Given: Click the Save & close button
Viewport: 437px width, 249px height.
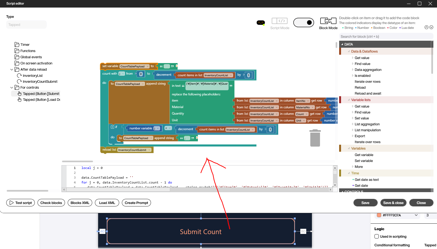Looking at the screenshot, I should 393,203.
